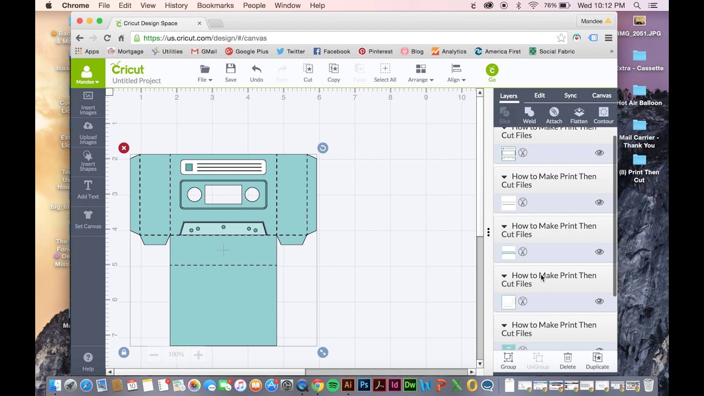Image resolution: width=704 pixels, height=396 pixels.
Task: Open Help in the left sidebar
Action: pyautogui.click(x=88, y=362)
